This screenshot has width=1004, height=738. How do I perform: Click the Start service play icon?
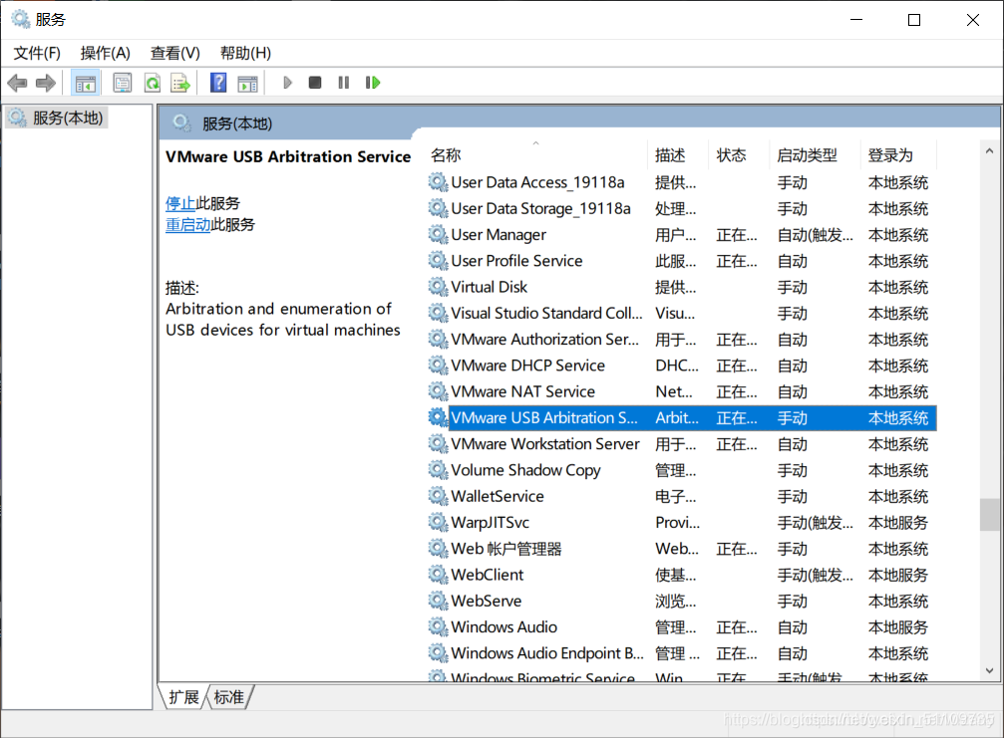point(287,83)
